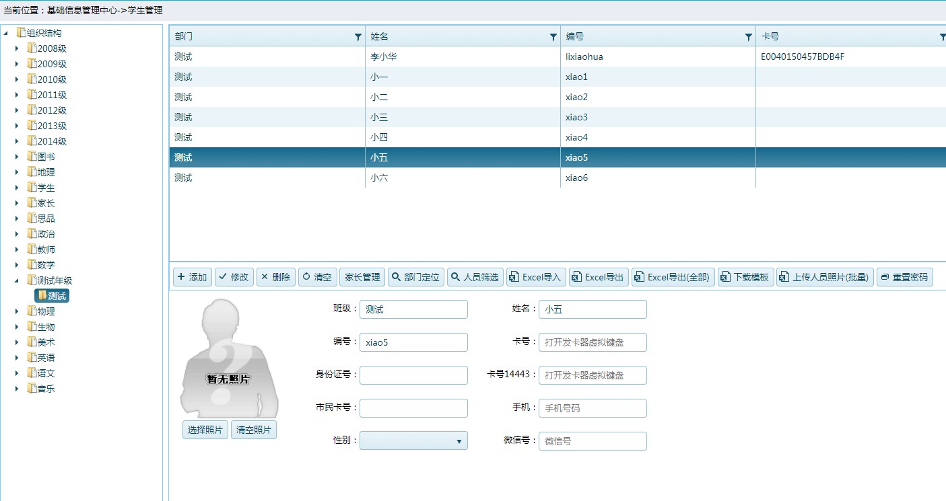Click the 暂无照片 photo placeholder
The image size is (946, 501).
click(x=228, y=360)
